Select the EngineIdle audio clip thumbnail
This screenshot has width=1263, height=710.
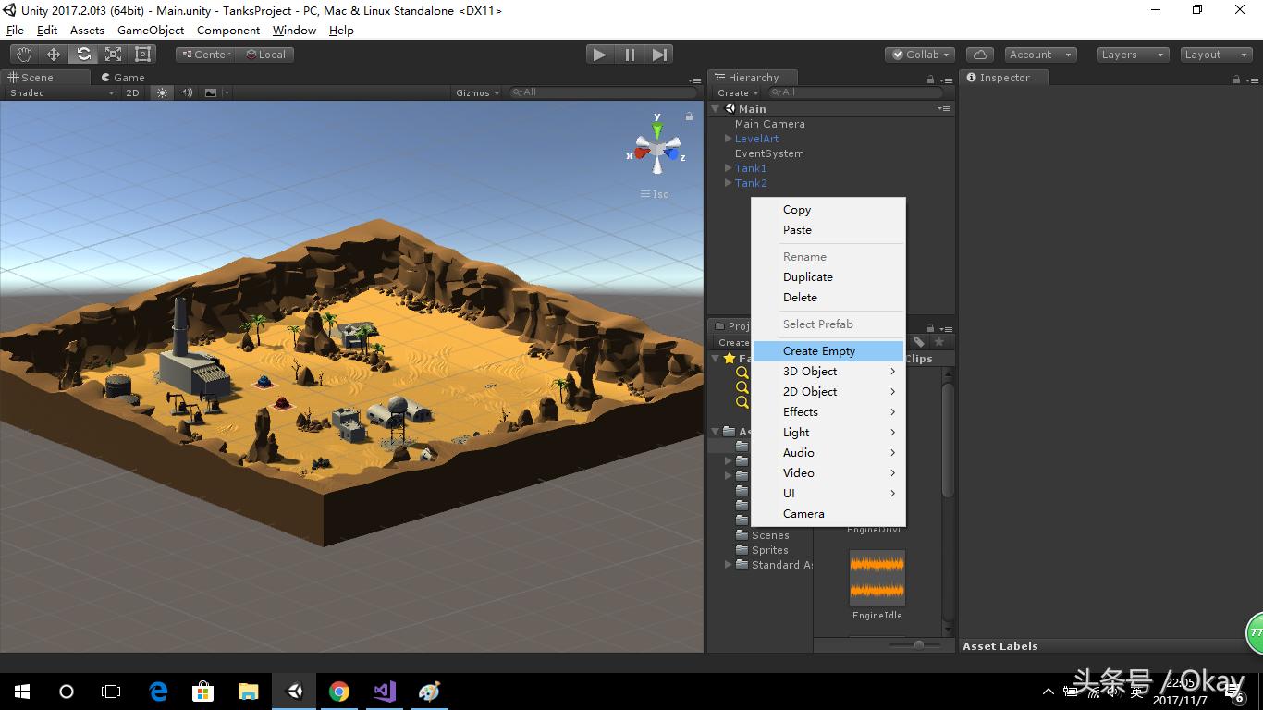877,576
